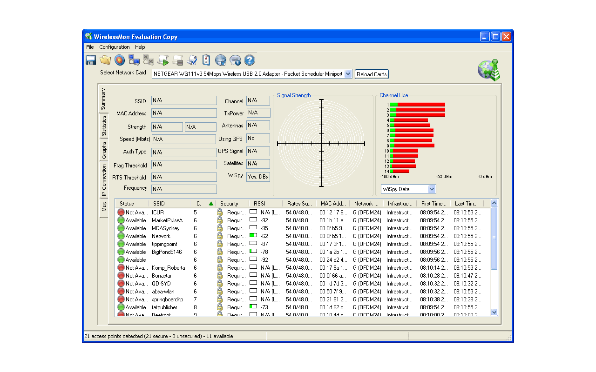Sort by the RSSI column header

(x=266, y=204)
